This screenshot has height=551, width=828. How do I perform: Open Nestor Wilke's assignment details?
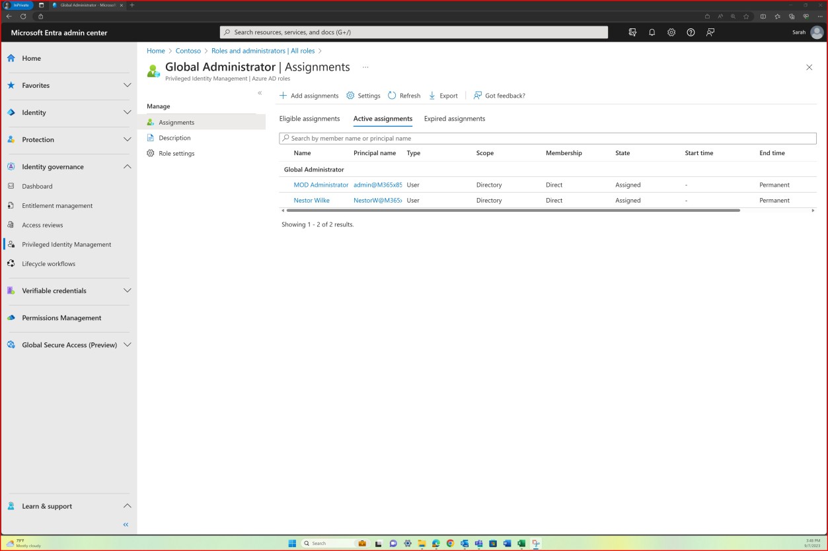point(311,200)
